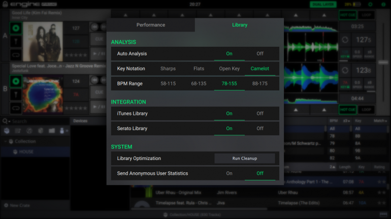Click deck A vinyl mode icon
391x219 pixels.
point(15,27)
